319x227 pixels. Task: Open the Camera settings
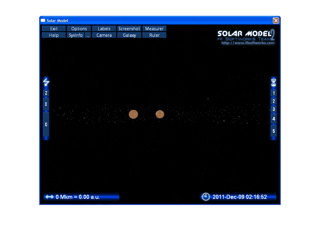click(x=104, y=35)
